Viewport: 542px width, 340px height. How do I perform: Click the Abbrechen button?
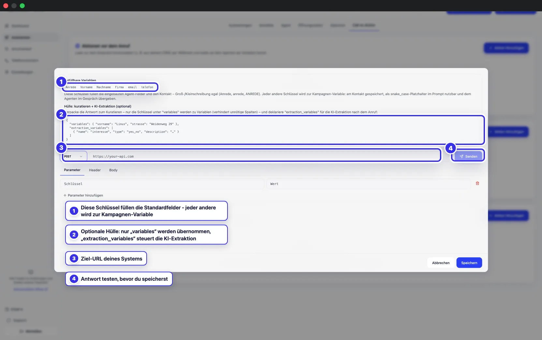point(441,263)
